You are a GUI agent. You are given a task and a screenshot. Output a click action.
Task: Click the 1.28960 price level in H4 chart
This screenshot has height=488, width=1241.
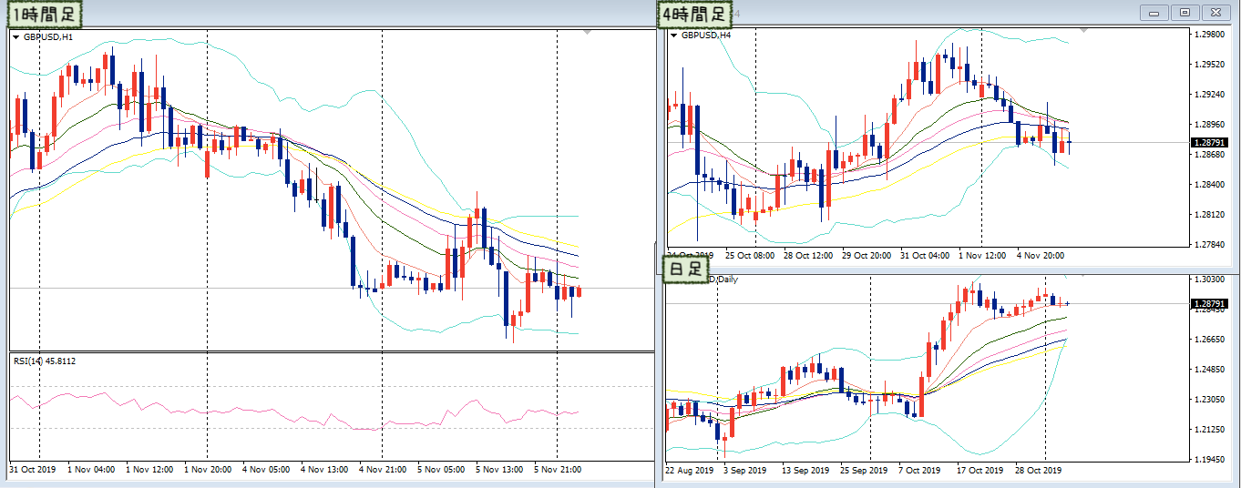[x=1209, y=124]
